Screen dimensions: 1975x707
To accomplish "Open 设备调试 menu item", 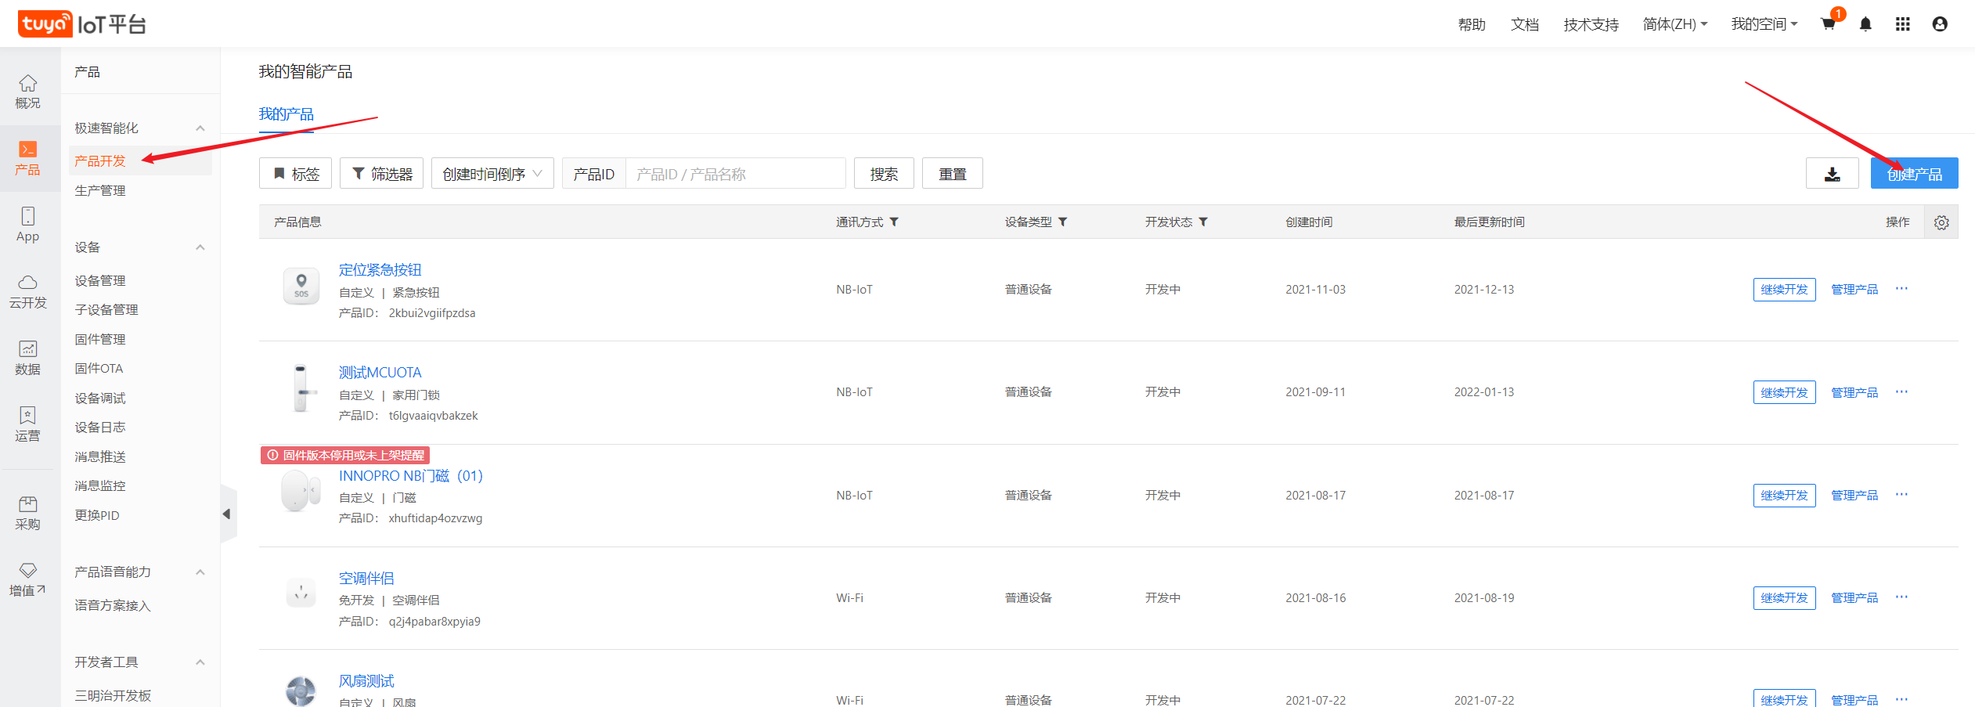I will [x=100, y=399].
